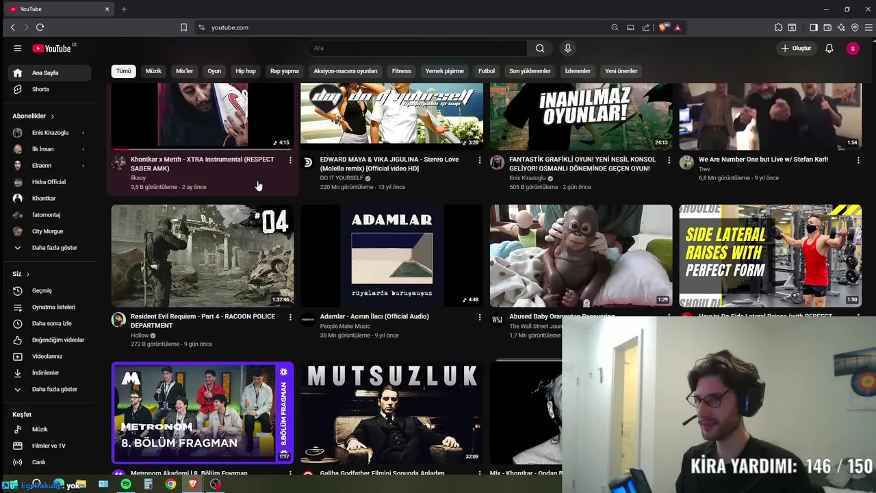Toggle the browser sidebar panel icon
This screenshot has width=876, height=493.
tap(814, 27)
